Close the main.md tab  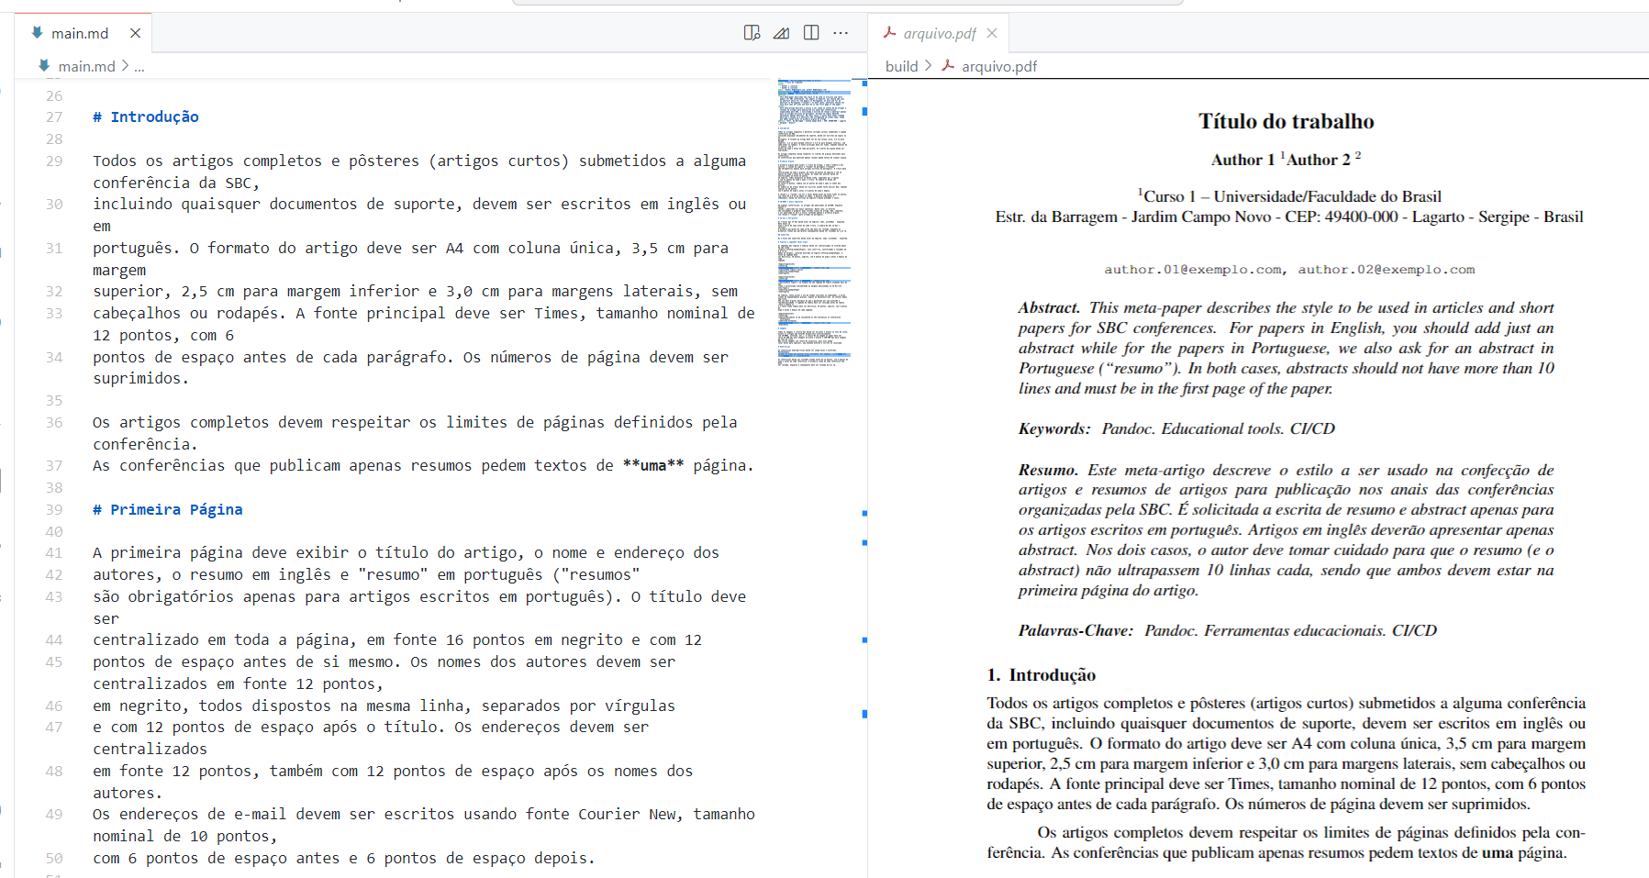pyautogui.click(x=135, y=32)
